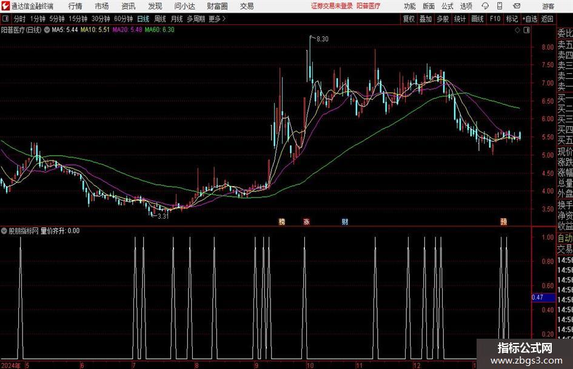Click the 预 marker on the chart
Screen dimensions: 573x369
tap(503, 221)
